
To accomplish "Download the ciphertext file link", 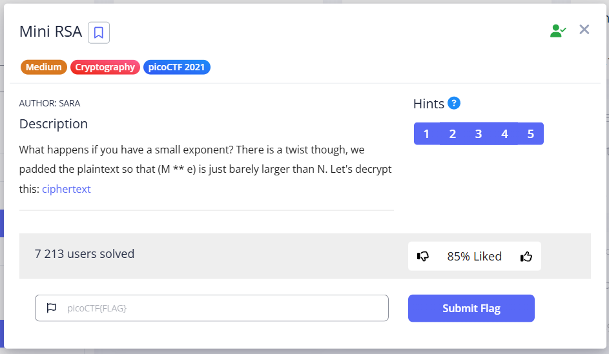I will pyautogui.click(x=67, y=189).
